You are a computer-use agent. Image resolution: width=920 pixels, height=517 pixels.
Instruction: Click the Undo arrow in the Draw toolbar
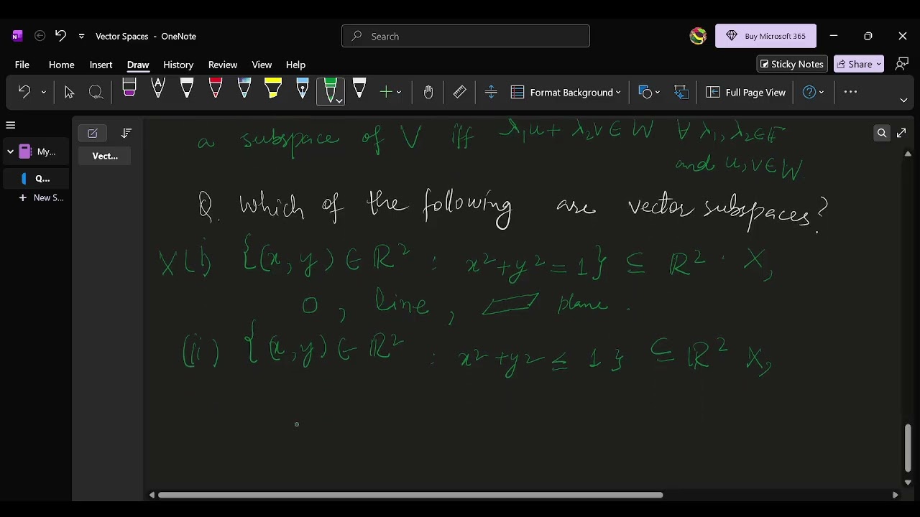(x=24, y=92)
